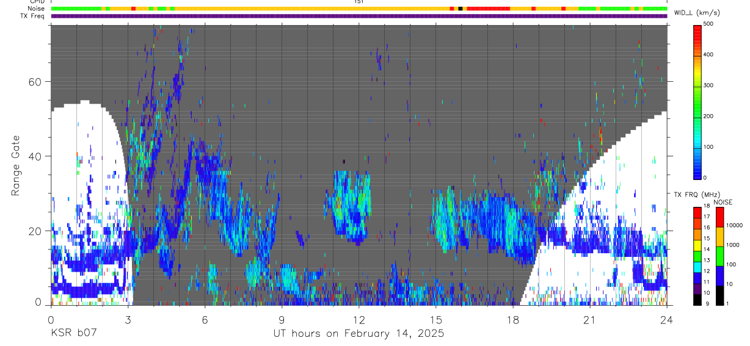Click the '18' UT hour x-axis tick

click(512, 319)
